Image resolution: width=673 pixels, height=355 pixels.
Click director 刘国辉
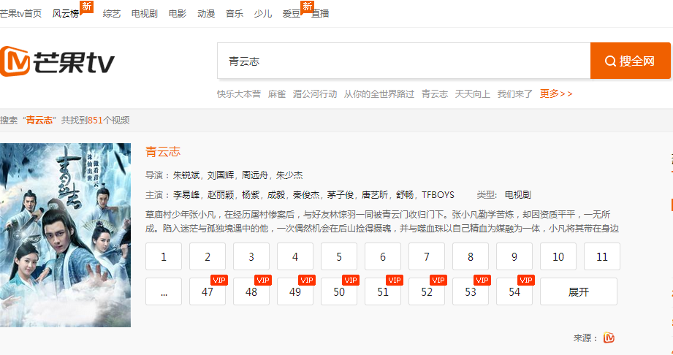(221, 175)
